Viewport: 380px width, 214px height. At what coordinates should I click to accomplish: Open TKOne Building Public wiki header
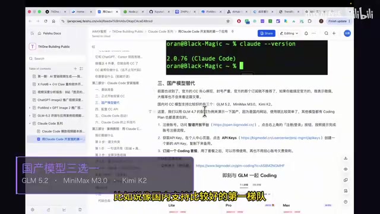point(54,46)
